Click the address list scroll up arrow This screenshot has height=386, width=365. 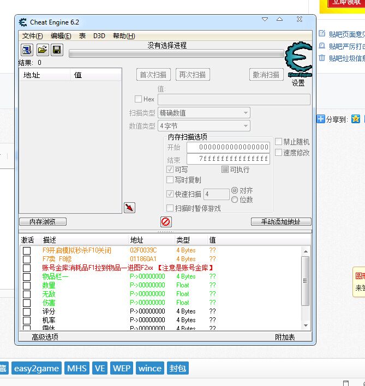(306, 251)
